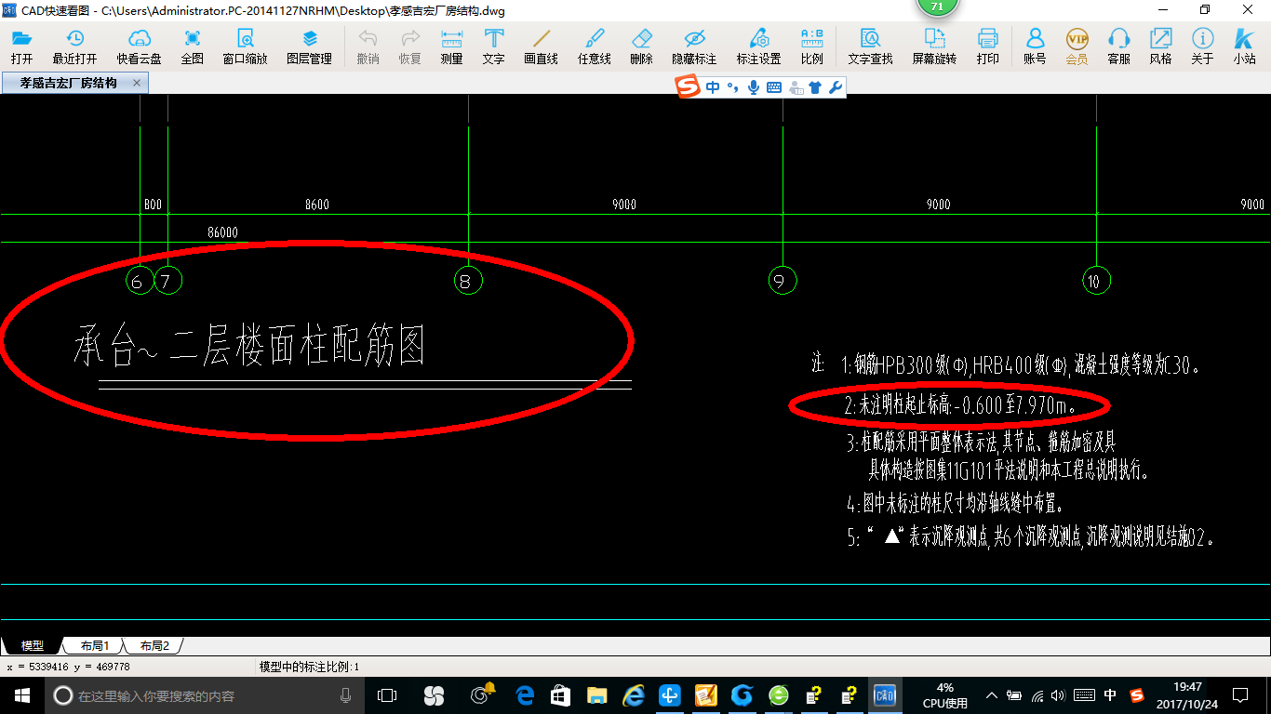The width and height of the screenshot is (1271, 714).
Task: Click the Cortana microphone icon
Action: point(346,694)
